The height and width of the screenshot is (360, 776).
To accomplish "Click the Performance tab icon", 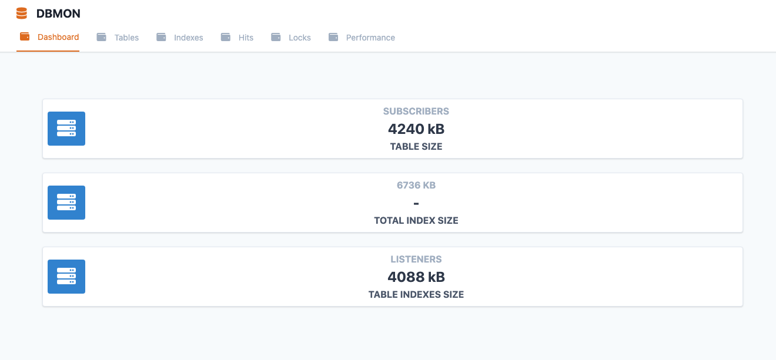I will coord(334,36).
